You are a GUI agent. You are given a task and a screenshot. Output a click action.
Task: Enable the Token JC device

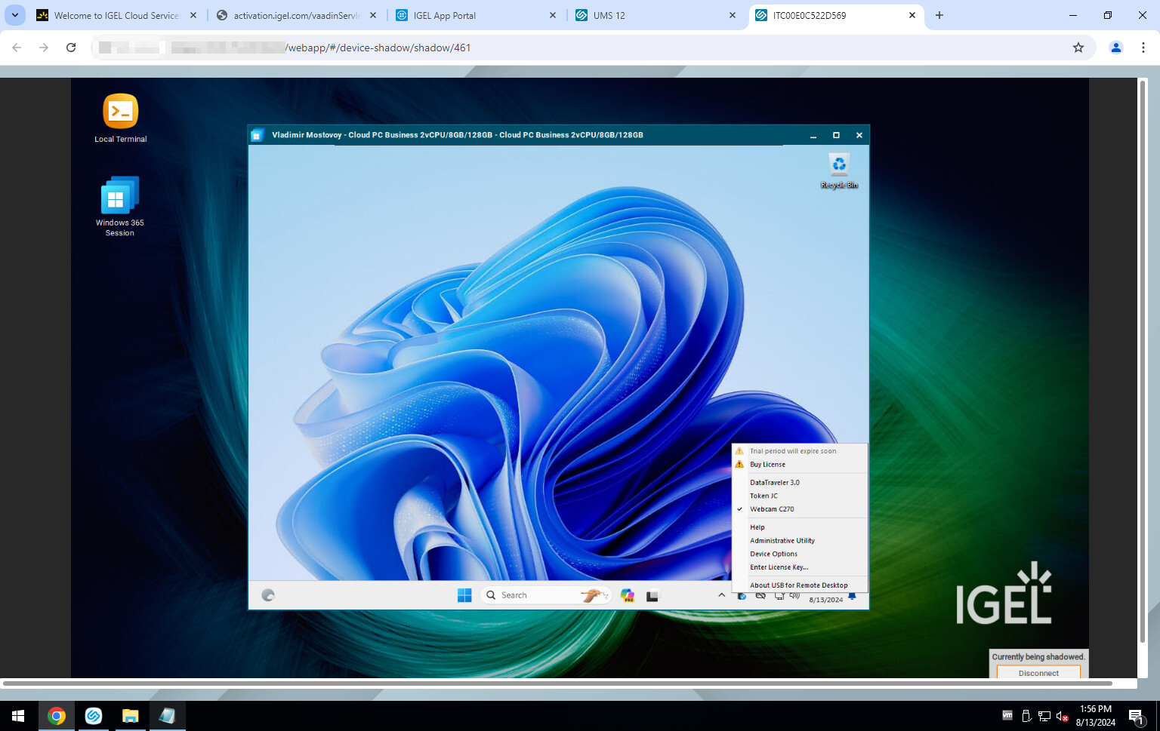tap(764, 496)
